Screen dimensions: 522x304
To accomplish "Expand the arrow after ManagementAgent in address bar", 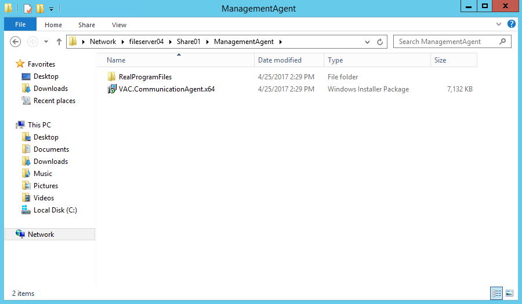I will click(280, 42).
